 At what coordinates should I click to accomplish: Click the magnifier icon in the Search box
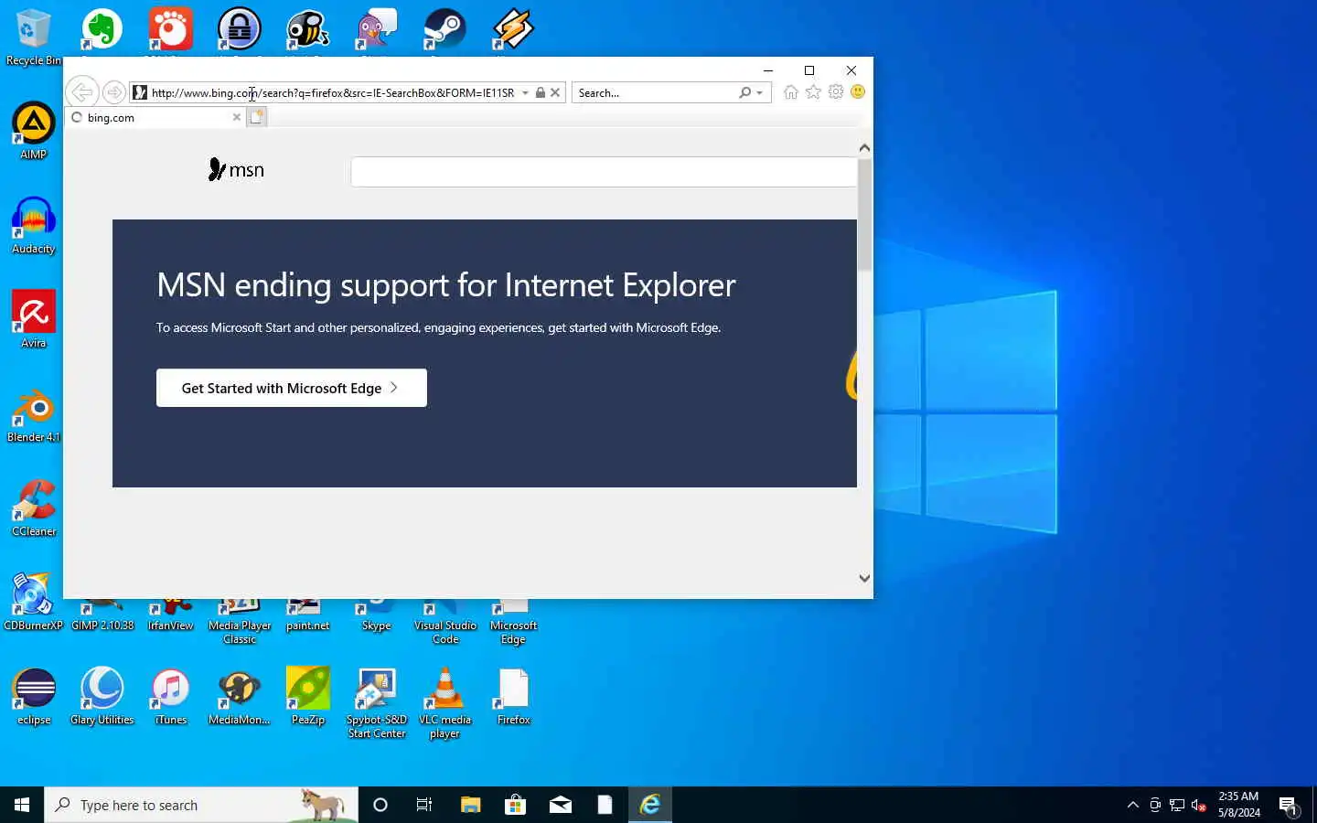point(745,92)
